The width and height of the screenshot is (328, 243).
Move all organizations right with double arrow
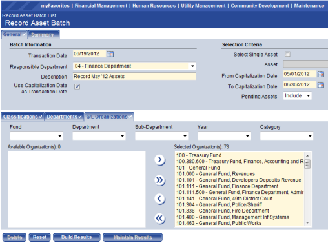(x=159, y=180)
